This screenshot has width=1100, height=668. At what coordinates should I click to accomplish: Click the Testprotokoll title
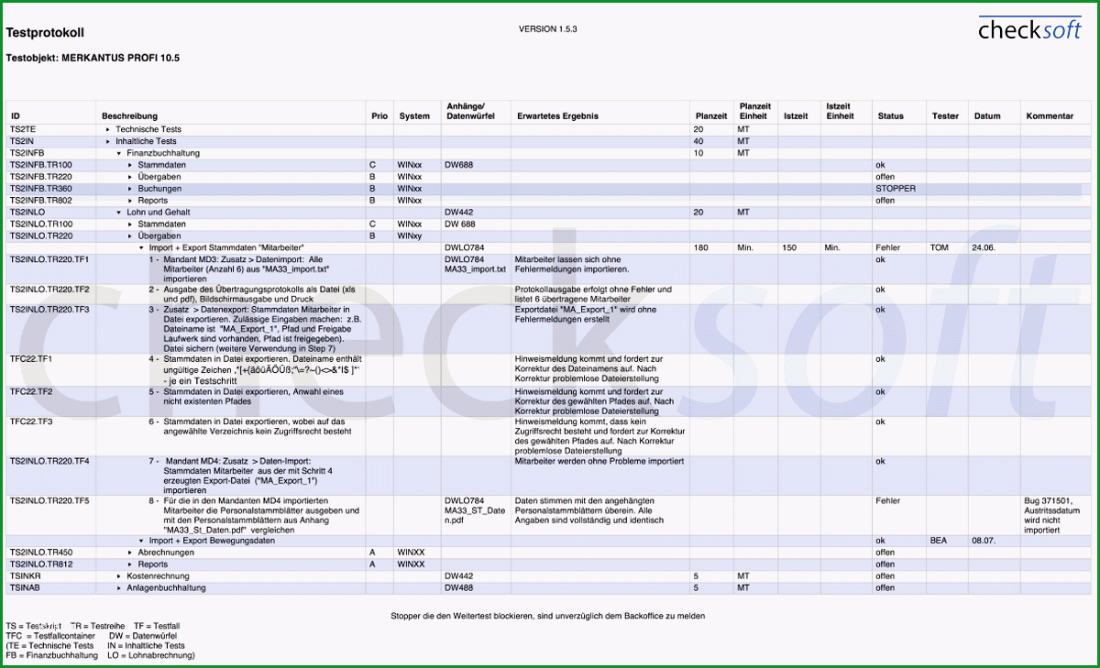[45, 33]
